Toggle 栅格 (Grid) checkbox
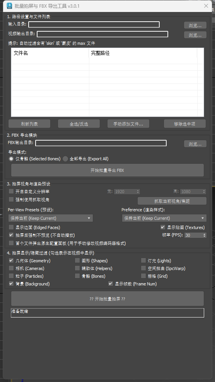The width and height of the screenshot is (215, 382). coord(143,276)
